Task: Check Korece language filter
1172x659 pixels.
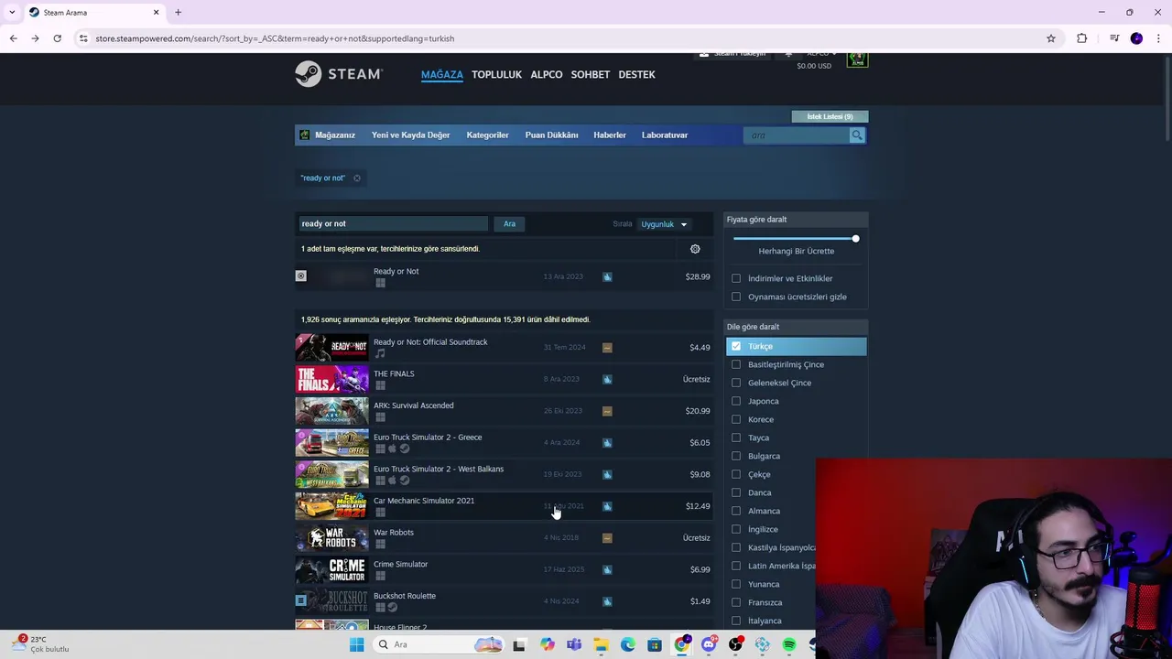Action: (x=736, y=419)
